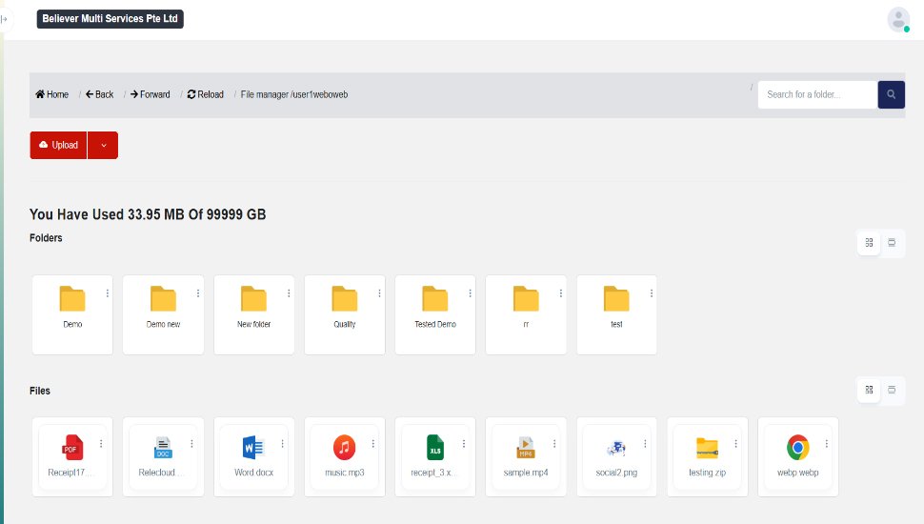Open the testing.zip archive icon

[x=707, y=447]
